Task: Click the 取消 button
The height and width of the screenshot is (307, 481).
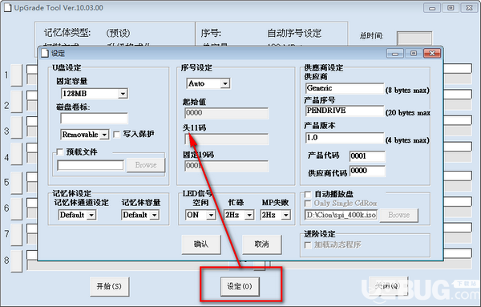Action: click(x=261, y=244)
